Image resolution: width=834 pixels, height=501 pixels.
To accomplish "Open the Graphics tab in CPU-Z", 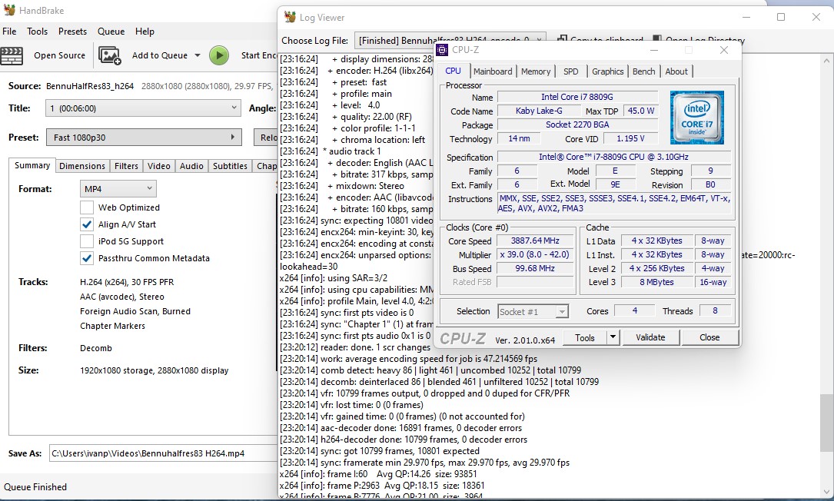I will click(x=607, y=71).
